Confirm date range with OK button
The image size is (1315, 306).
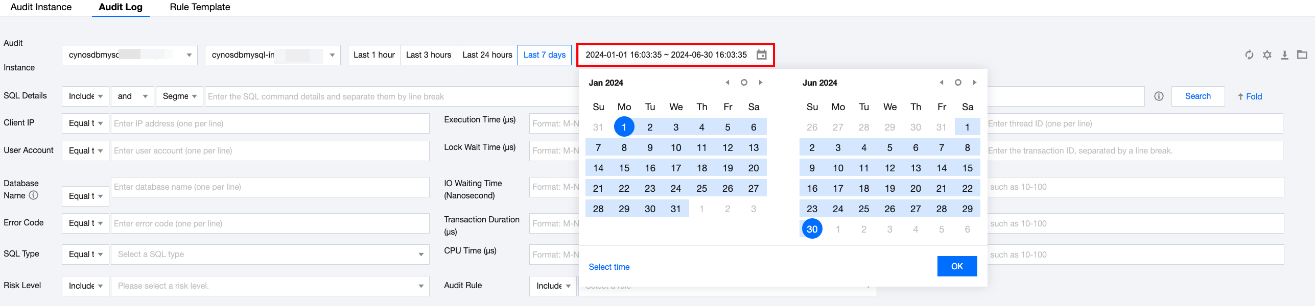957,266
